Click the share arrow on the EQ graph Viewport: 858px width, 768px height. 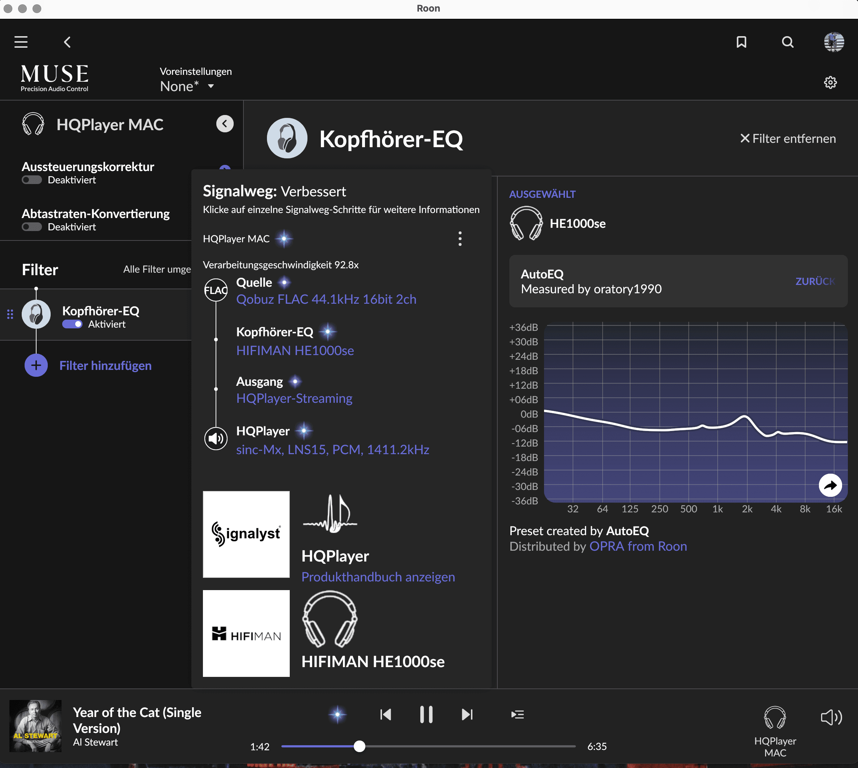point(830,485)
